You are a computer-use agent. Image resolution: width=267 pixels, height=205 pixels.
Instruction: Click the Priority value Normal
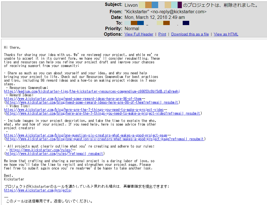[132, 29]
